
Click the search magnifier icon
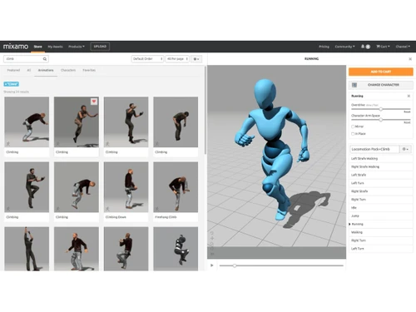(45, 59)
